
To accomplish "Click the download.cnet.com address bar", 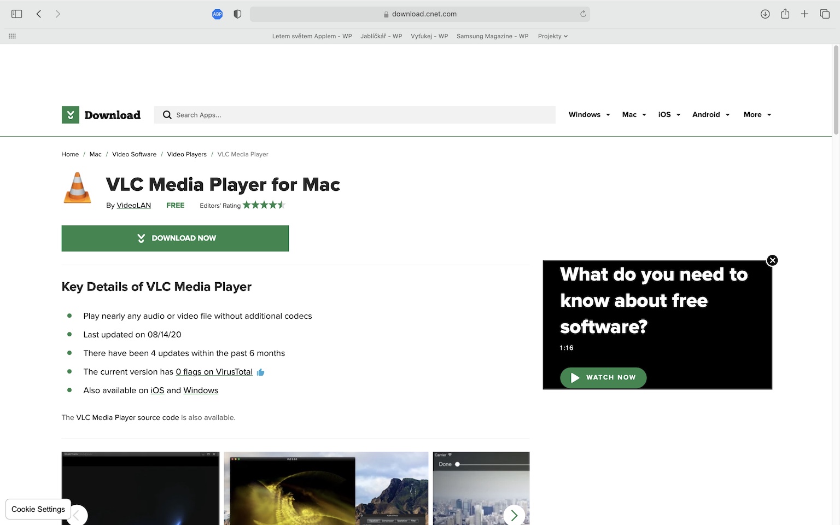I will click(x=419, y=14).
